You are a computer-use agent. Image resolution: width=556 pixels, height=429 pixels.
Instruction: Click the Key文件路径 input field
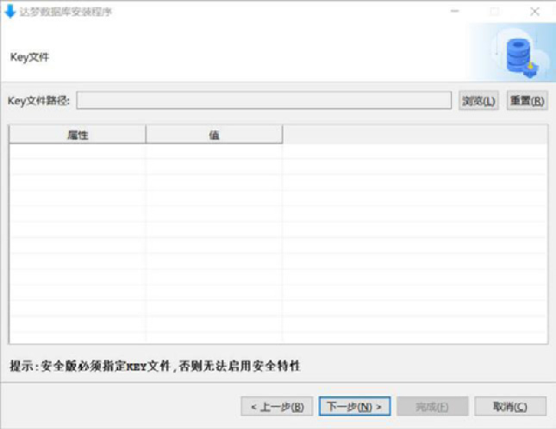[264, 101]
